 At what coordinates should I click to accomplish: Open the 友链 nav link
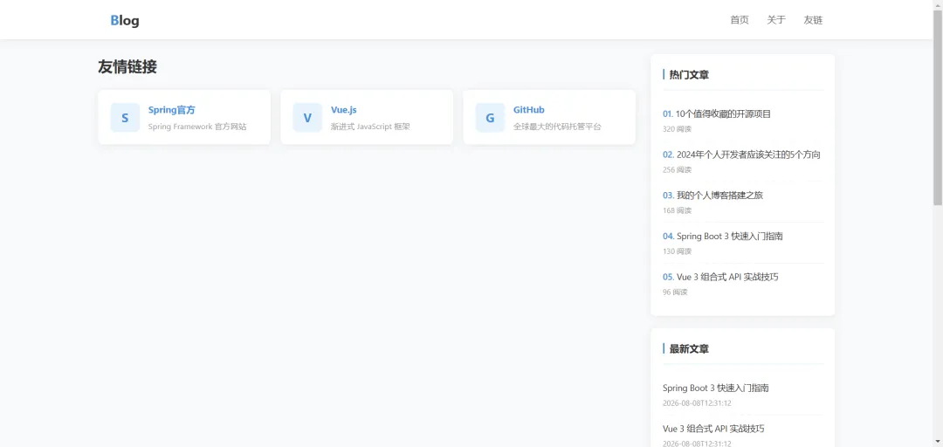tap(813, 20)
